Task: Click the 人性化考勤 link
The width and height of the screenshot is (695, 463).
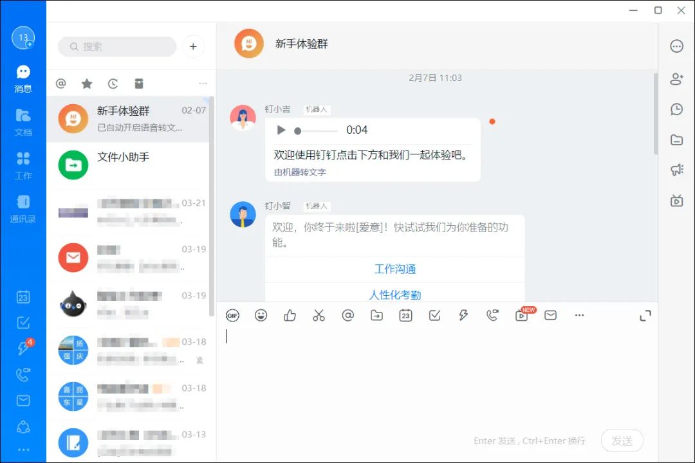Action: point(395,295)
